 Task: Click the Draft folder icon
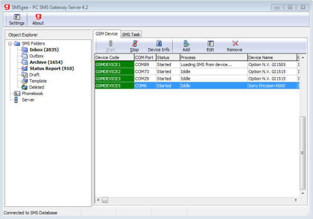(x=24, y=75)
